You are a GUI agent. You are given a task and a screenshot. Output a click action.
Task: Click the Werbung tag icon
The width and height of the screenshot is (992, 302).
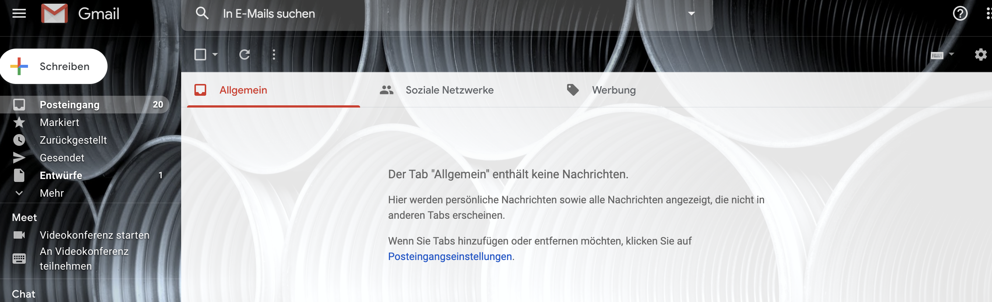pos(573,90)
